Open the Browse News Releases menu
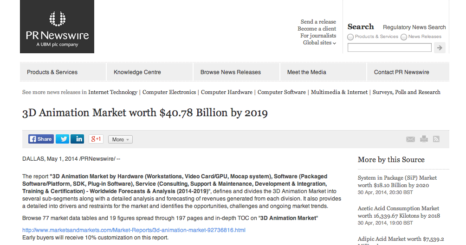 (x=231, y=72)
